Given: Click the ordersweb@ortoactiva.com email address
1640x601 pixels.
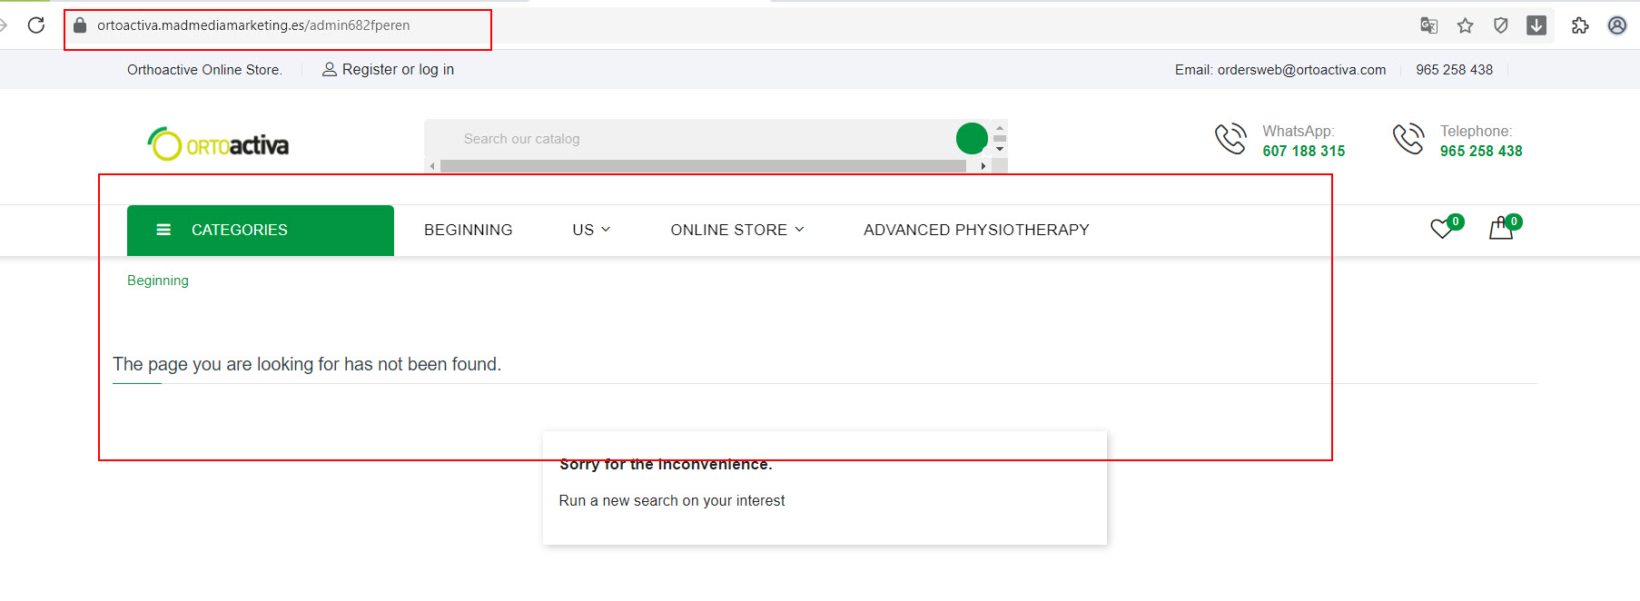Looking at the screenshot, I should 1301,70.
